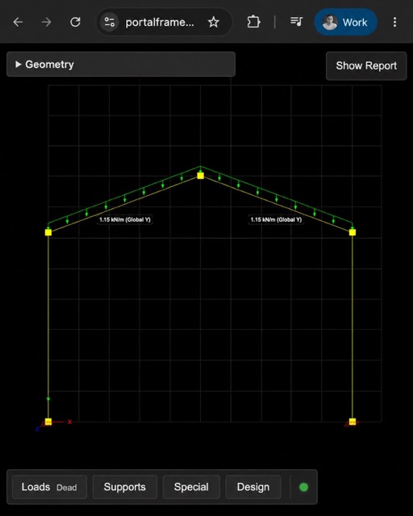Go forward in browser history
Screen dimensions: 413x516
tap(47, 23)
